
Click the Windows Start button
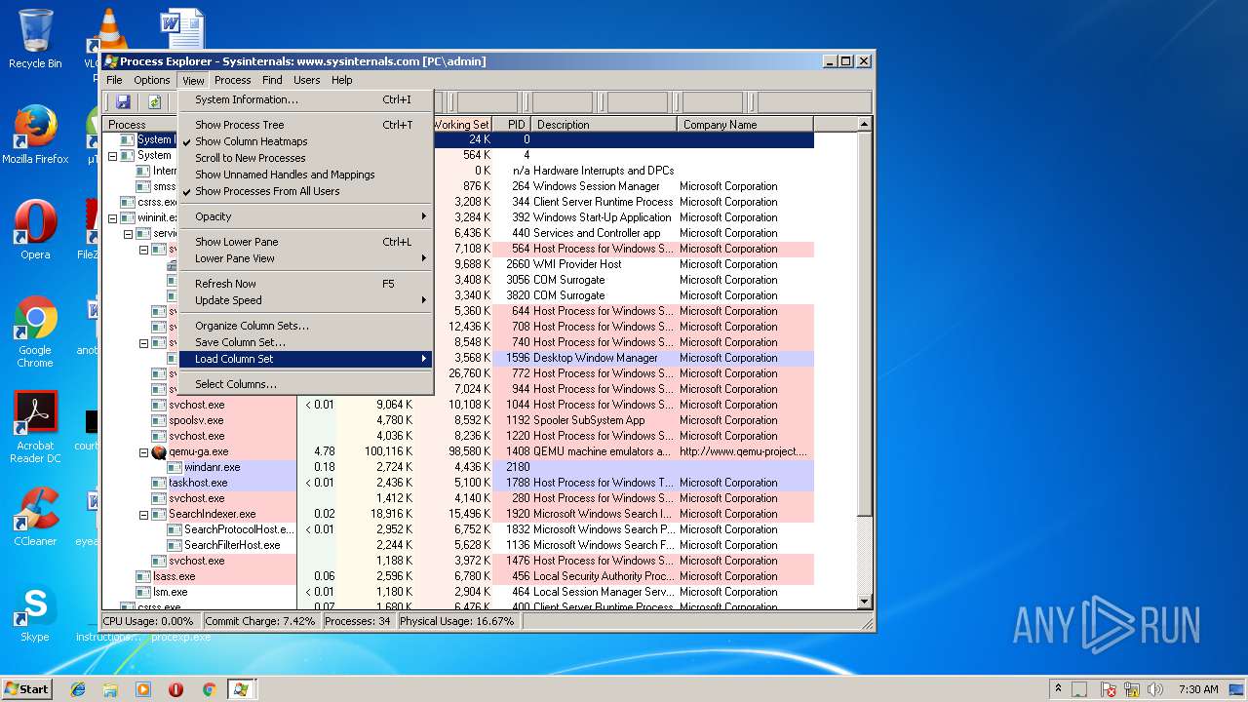point(27,689)
